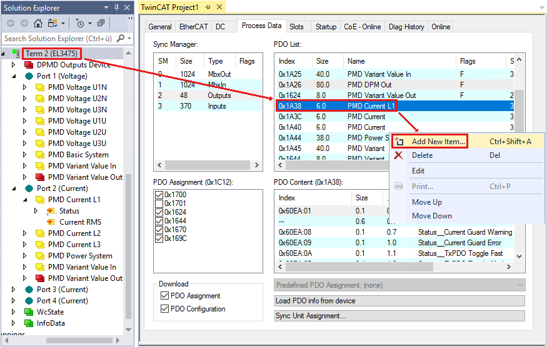Collapse the Port 1 (Voltage) node
The image size is (547, 347).
(14, 76)
